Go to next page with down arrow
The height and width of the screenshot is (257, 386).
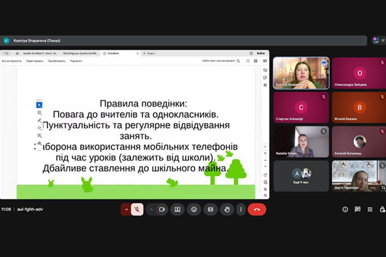click(265, 167)
